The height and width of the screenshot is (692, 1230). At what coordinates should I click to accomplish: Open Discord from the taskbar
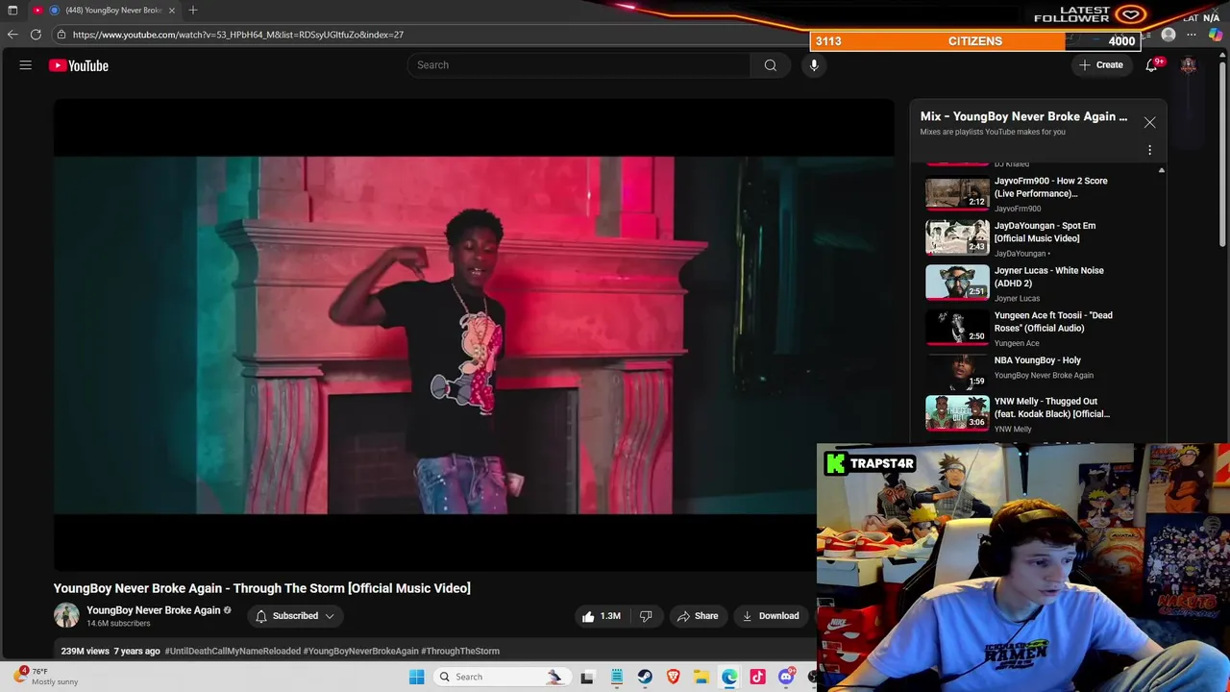click(x=786, y=677)
